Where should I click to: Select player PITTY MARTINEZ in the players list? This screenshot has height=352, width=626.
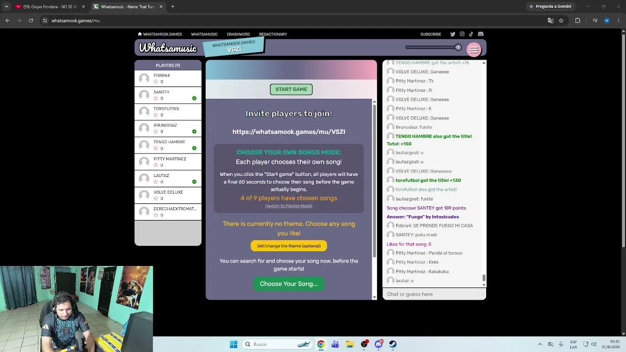[168, 162]
